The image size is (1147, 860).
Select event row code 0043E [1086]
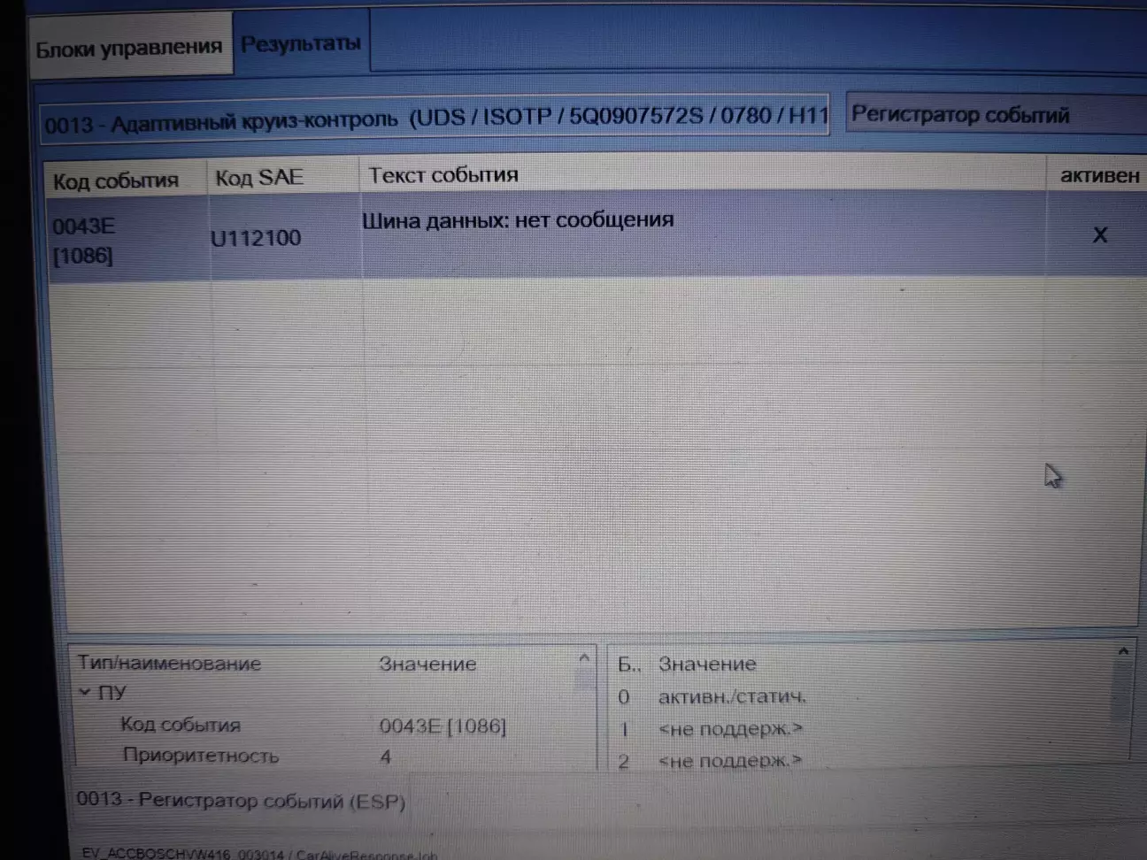tap(83, 240)
